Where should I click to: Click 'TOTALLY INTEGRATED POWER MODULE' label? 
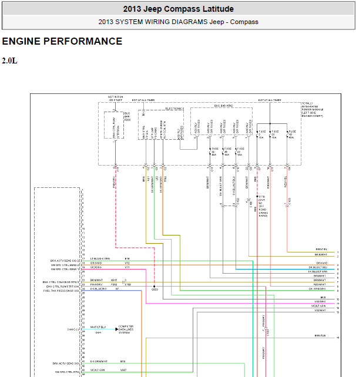pyautogui.click(x=312, y=110)
